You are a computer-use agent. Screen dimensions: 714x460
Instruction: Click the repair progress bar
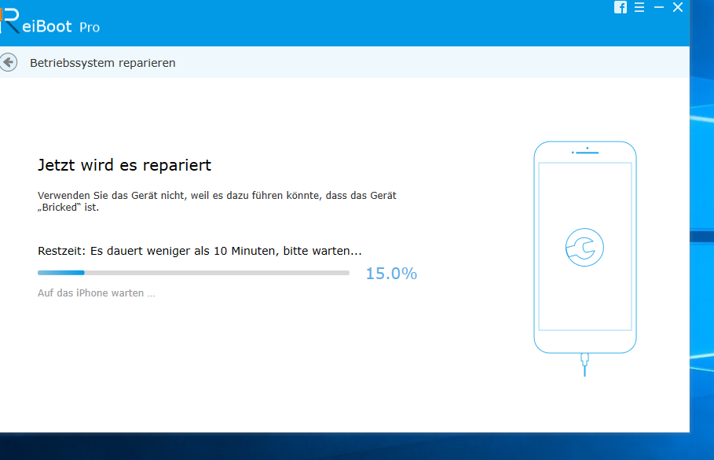click(193, 273)
